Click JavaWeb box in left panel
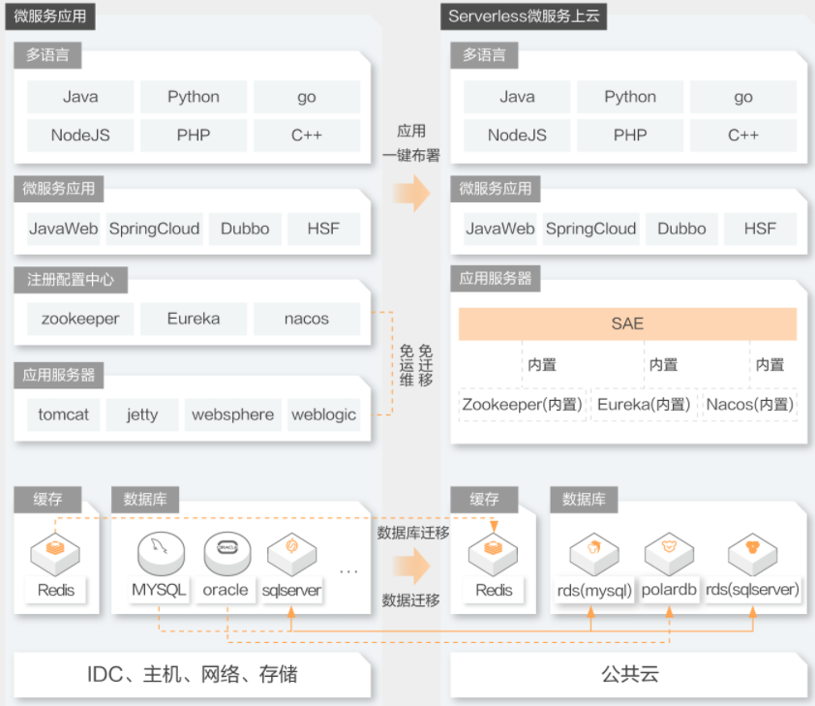Screen dimensions: 815x706 point(64,229)
